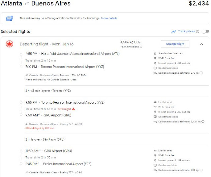Click the +63% emissions info icon

pyautogui.click(x=141, y=47)
